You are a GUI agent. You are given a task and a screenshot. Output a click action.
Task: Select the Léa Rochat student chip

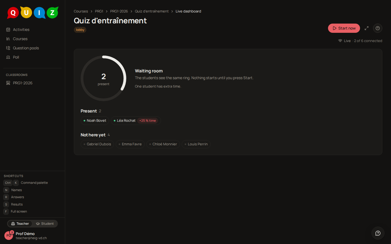[136, 121]
